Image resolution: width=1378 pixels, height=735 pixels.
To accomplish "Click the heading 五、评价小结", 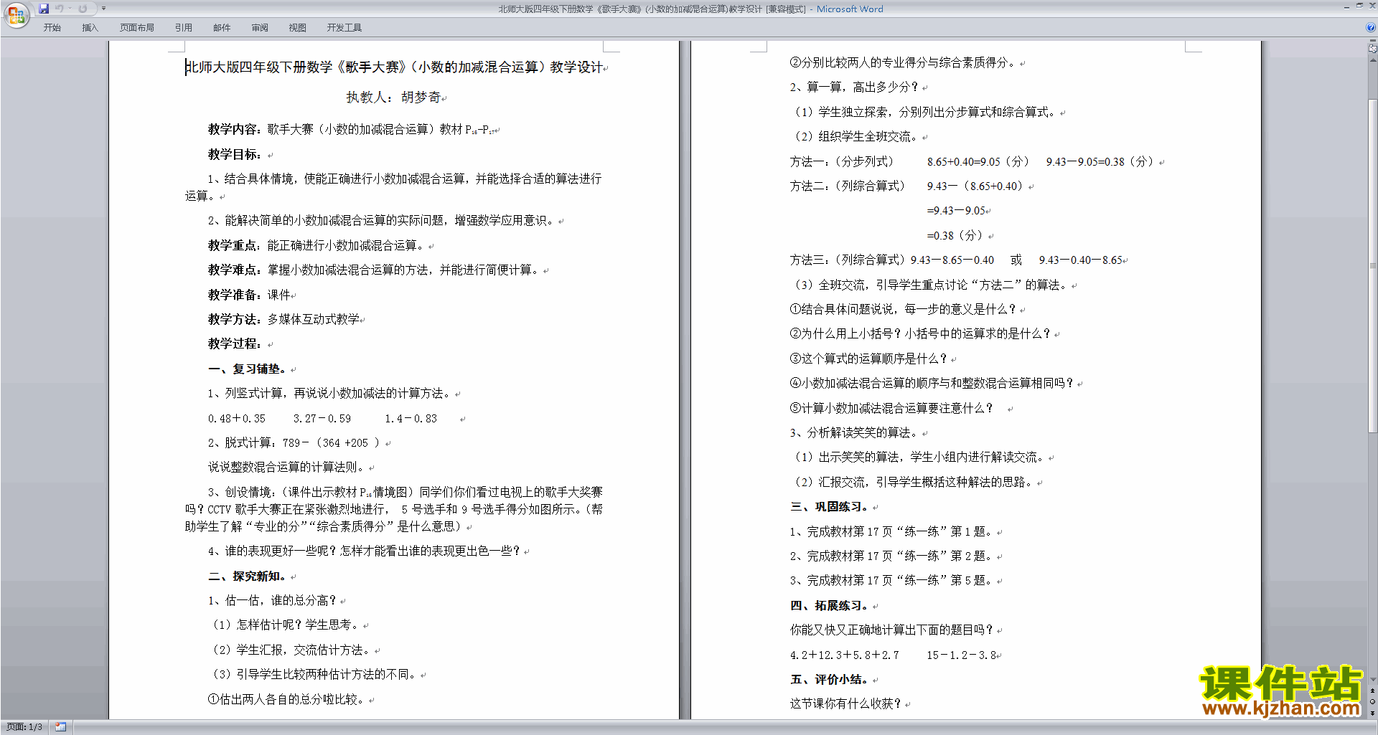I will click(x=830, y=680).
